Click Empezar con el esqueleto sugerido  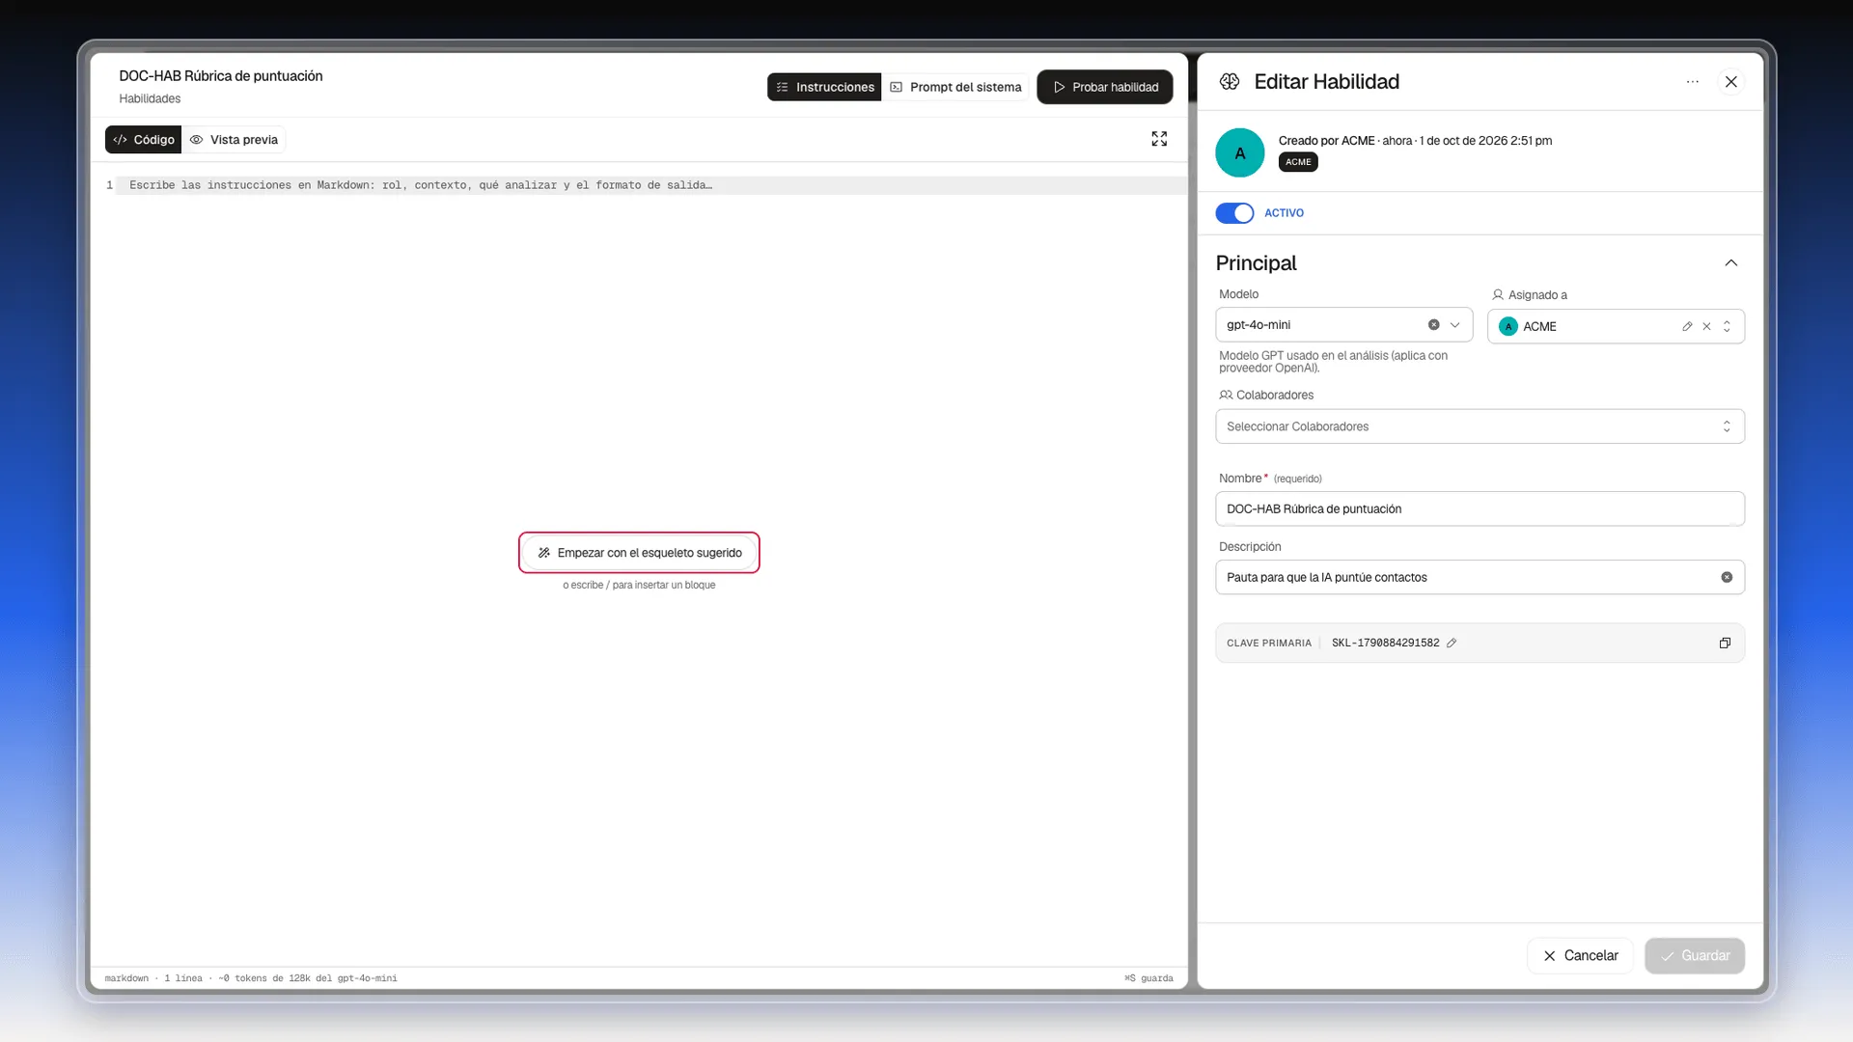pos(639,553)
